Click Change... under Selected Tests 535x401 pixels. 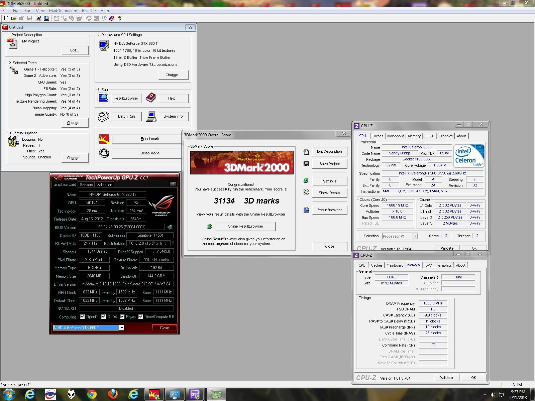click(x=75, y=123)
